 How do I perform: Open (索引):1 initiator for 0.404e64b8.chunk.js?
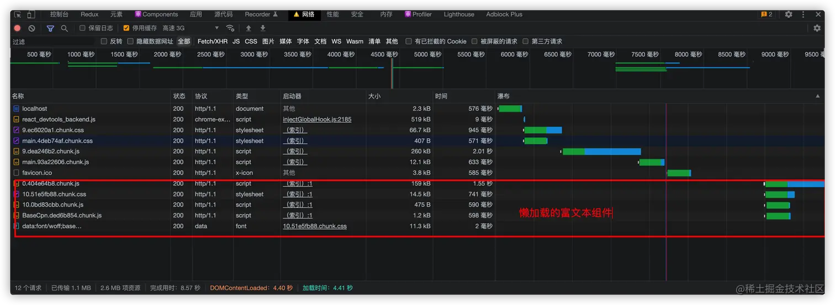(298, 183)
